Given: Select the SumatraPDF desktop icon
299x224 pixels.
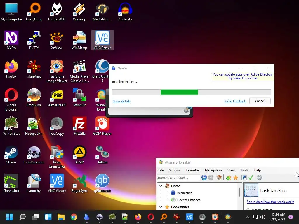Looking at the screenshot, I should pyautogui.click(x=57, y=97).
